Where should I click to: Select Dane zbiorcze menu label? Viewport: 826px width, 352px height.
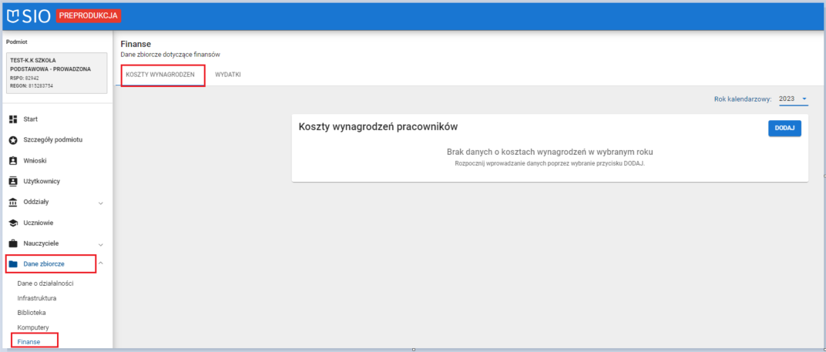(x=44, y=264)
